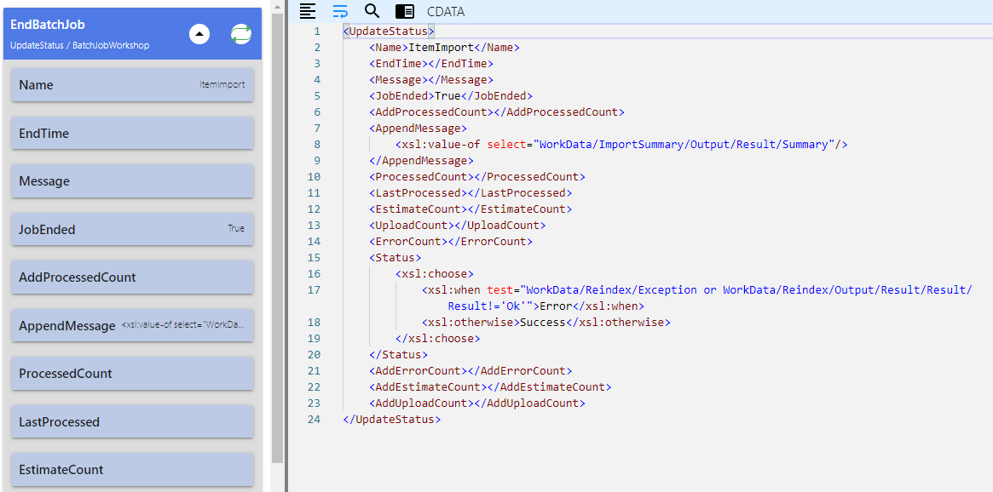
Task: Click line number 1 in the gutter
Action: [316, 31]
